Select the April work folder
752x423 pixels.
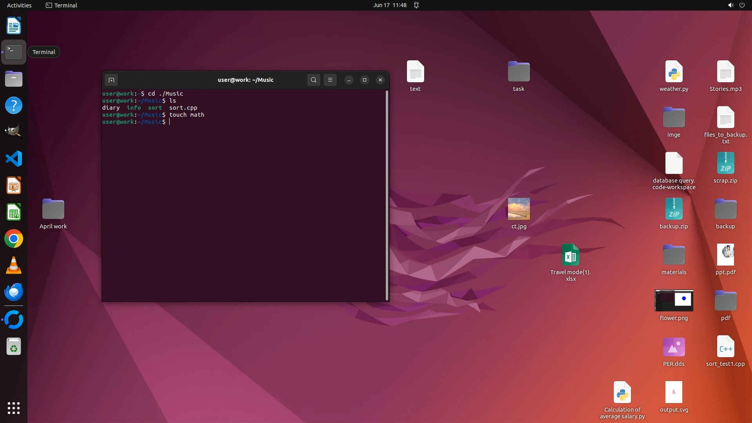point(53,210)
